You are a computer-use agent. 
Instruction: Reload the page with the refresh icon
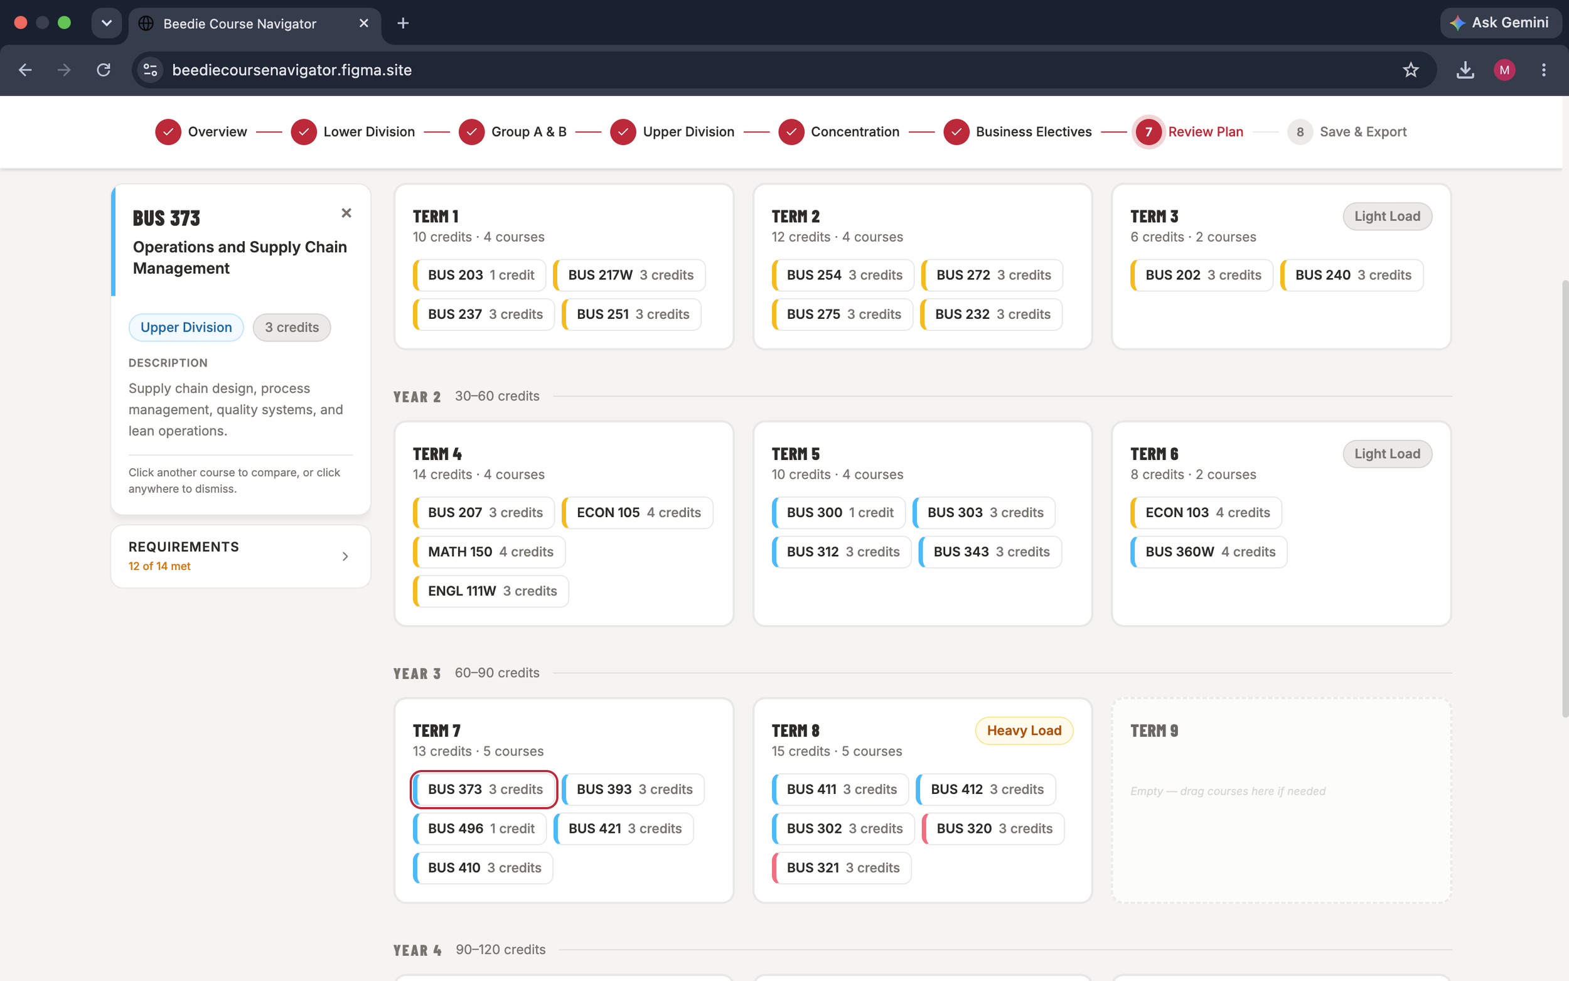pyautogui.click(x=104, y=70)
